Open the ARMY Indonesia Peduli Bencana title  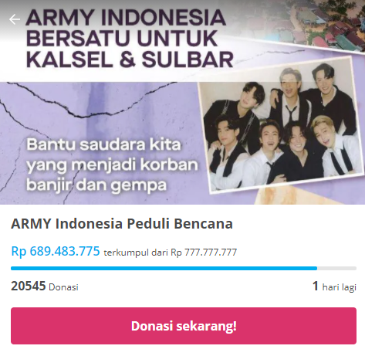point(122,223)
